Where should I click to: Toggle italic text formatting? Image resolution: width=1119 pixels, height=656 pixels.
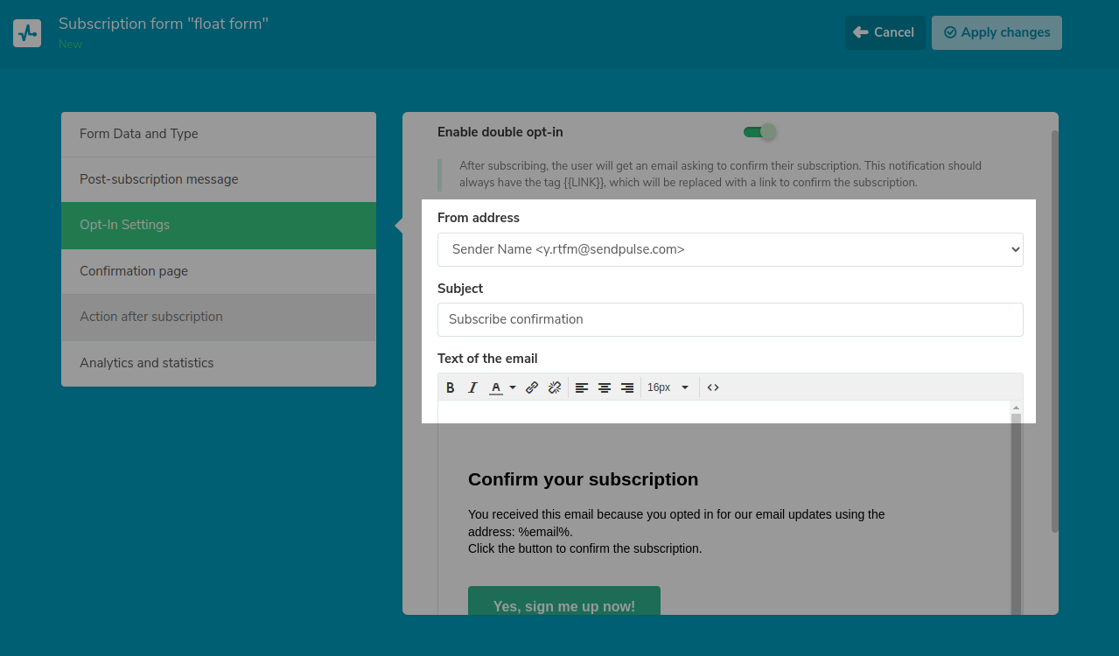pyautogui.click(x=472, y=387)
